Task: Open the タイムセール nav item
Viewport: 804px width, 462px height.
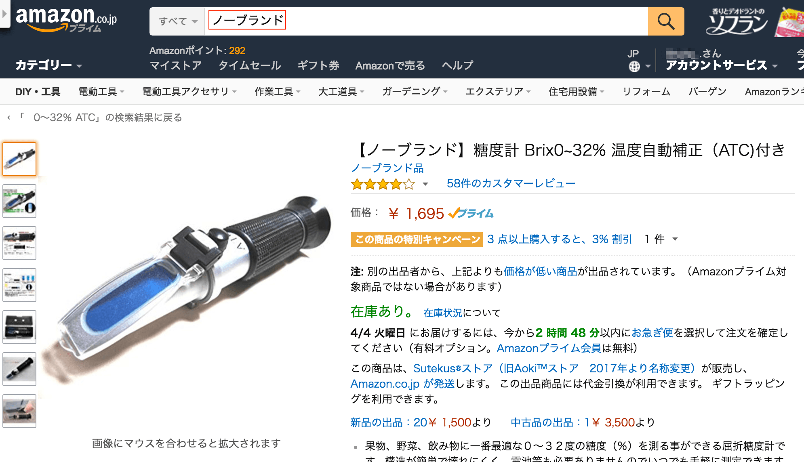Action: point(250,65)
